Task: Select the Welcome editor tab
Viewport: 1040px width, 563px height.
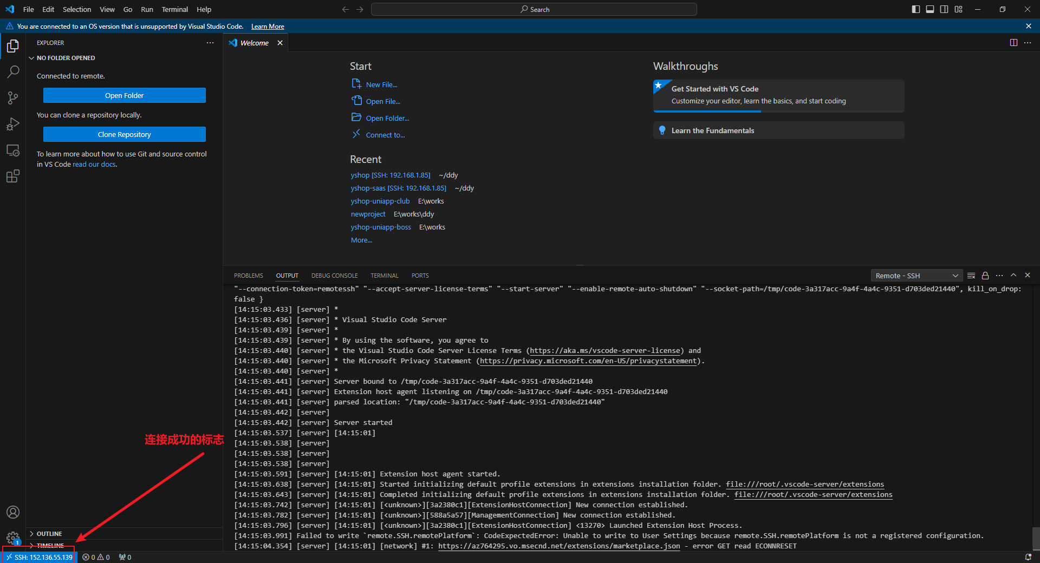Action: 255,43
